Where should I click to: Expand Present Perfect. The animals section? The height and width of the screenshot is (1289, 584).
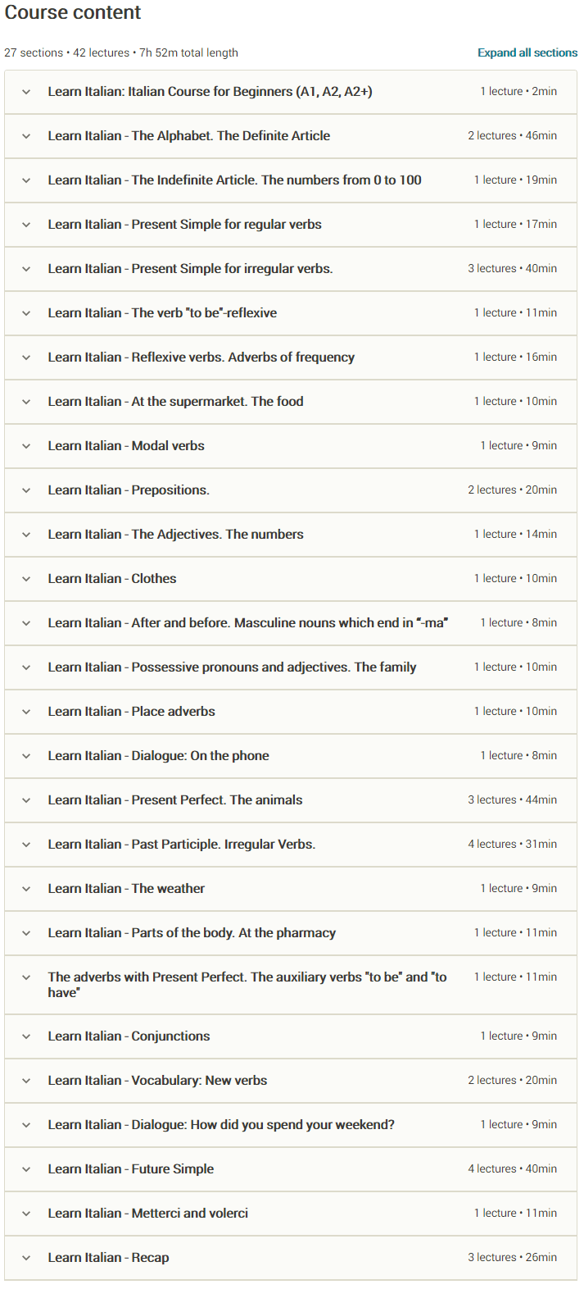tap(174, 800)
